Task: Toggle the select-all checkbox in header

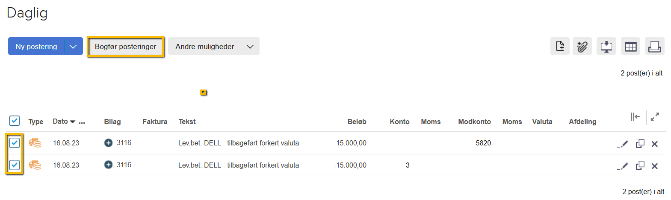Action: 15,121
